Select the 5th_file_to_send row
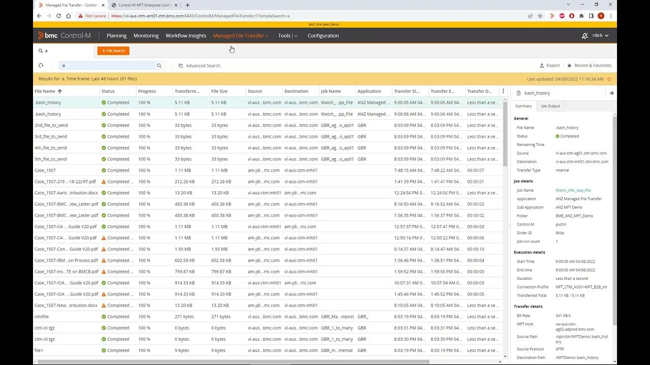 268,159
